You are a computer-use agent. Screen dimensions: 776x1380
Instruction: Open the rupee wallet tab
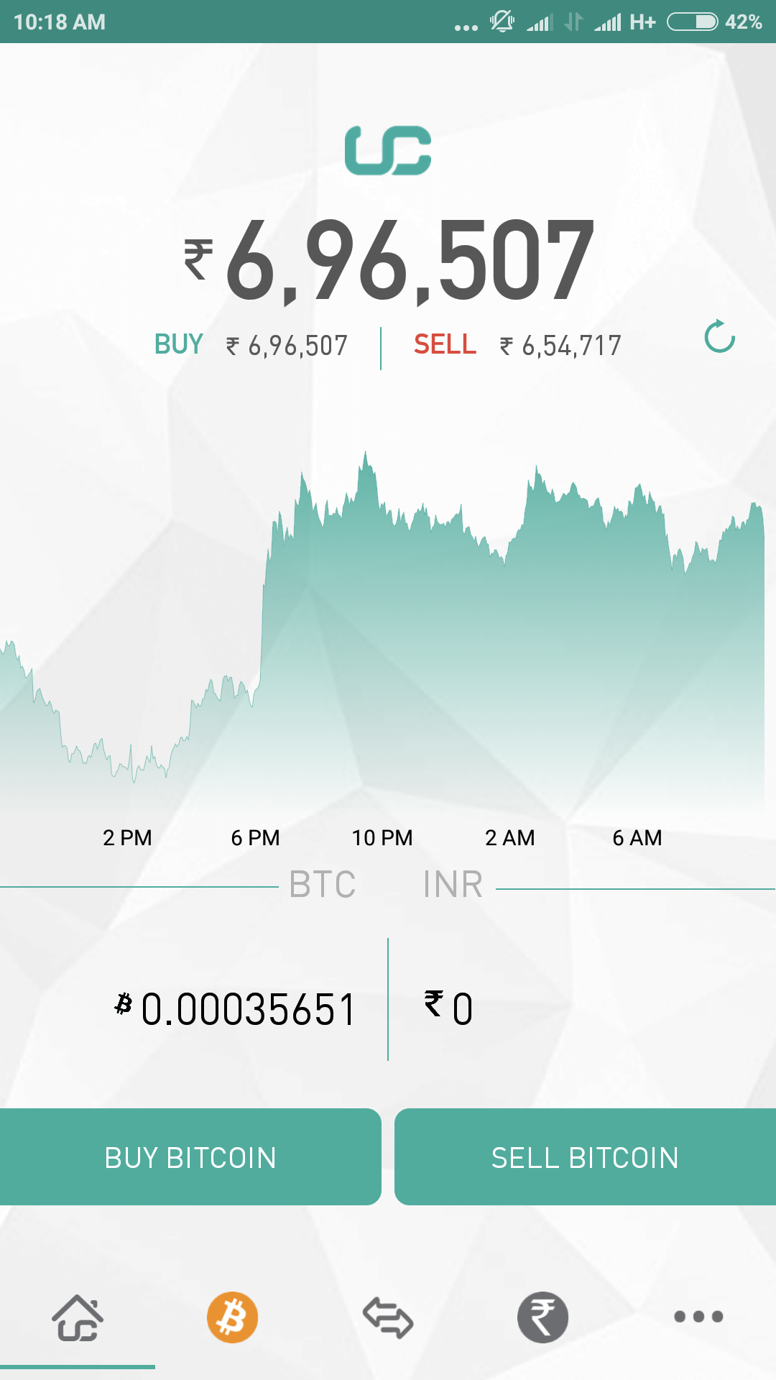[x=543, y=1317]
